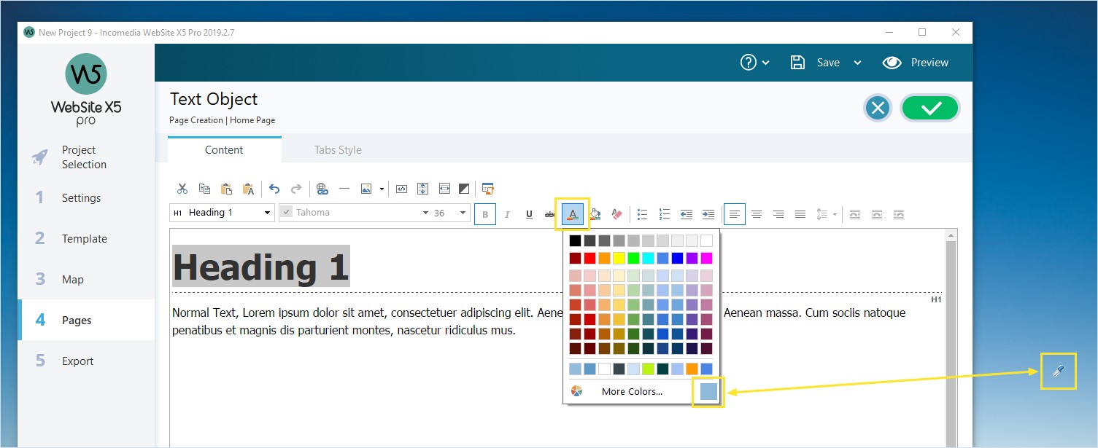Insert a link using the link icon
The width and height of the screenshot is (1098, 448).
click(322, 188)
